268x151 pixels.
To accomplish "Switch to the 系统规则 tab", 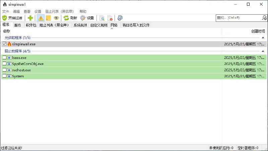I will click(80, 25).
